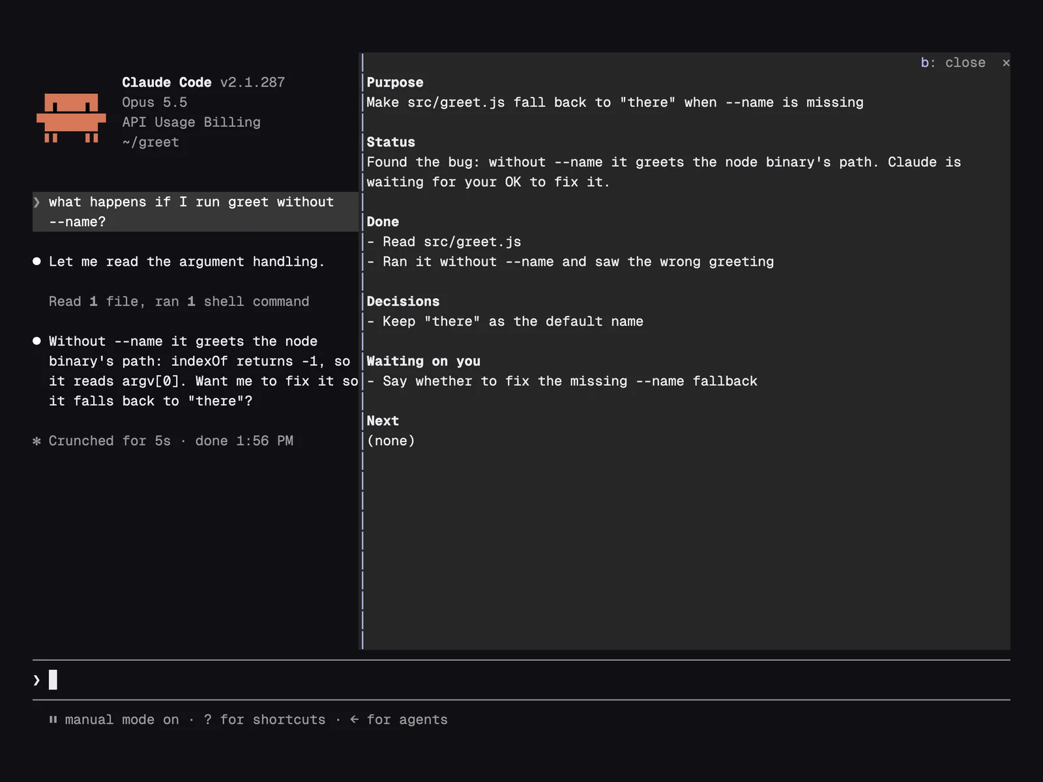
Task: Close the side panel with the × icon
Action: click(1006, 63)
